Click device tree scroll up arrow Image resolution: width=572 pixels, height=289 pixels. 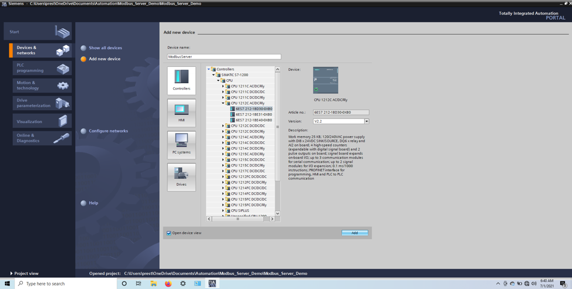point(278,69)
